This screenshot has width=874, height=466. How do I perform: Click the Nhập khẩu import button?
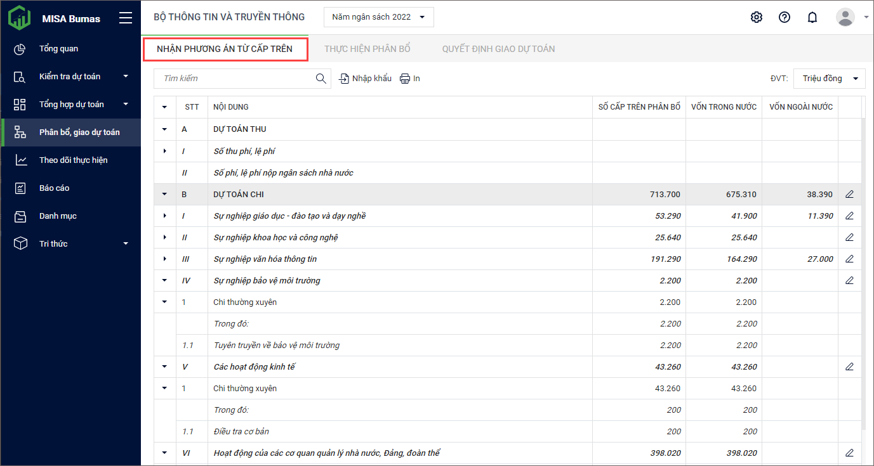[366, 79]
